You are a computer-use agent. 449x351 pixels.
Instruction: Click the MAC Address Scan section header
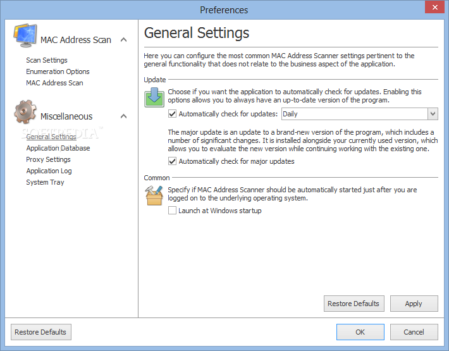pyautogui.click(x=76, y=40)
